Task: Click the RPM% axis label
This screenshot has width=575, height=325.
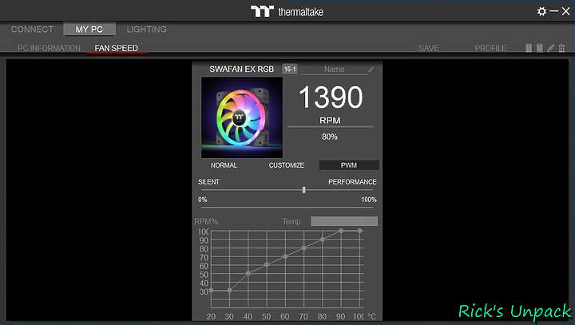Action: click(x=206, y=221)
